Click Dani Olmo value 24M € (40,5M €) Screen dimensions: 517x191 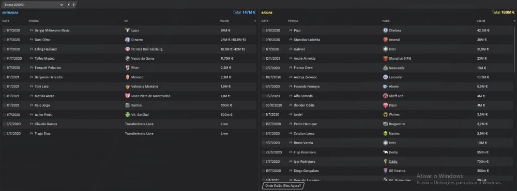[x=233, y=40]
